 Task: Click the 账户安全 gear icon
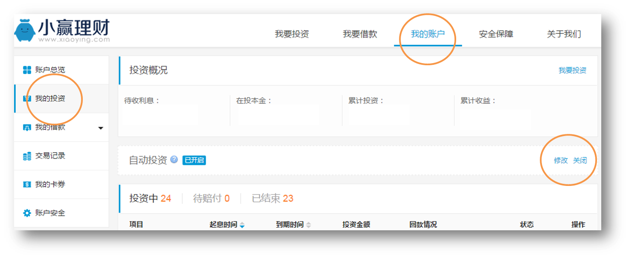[27, 213]
